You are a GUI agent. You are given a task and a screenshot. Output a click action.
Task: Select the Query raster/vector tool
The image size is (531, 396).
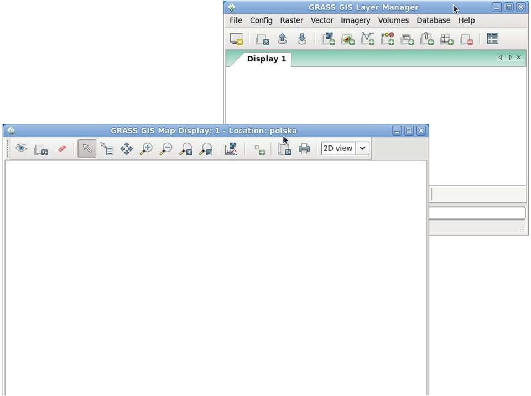107,149
